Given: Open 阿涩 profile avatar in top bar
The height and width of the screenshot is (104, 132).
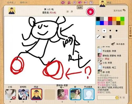Looking at the screenshot, I should (103, 3).
